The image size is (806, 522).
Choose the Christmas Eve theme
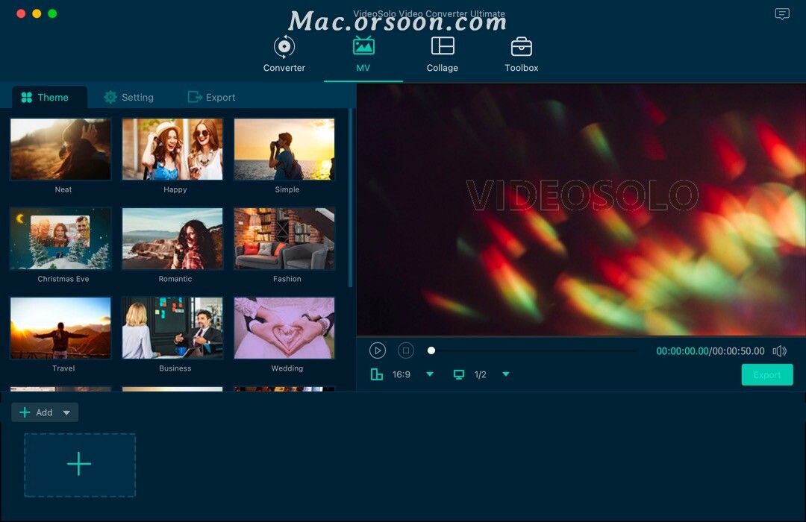(60, 238)
